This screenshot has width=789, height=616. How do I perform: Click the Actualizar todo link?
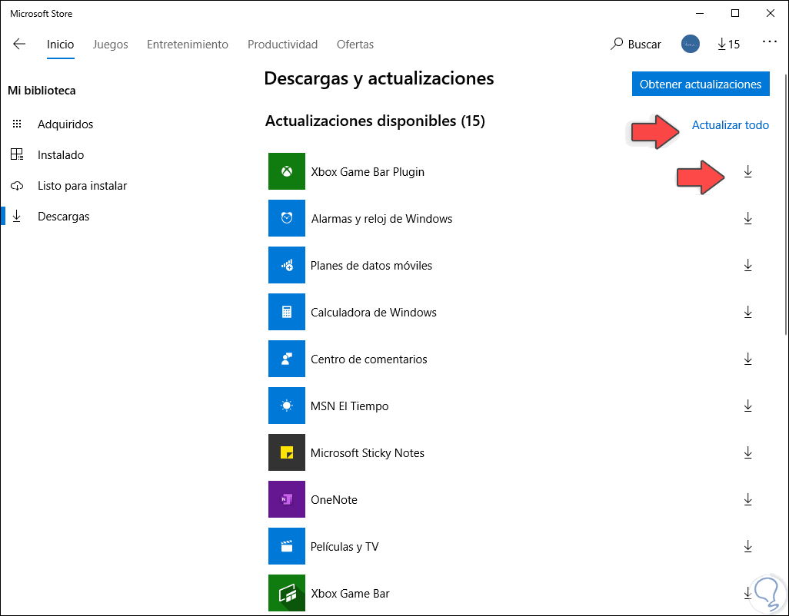pos(730,124)
